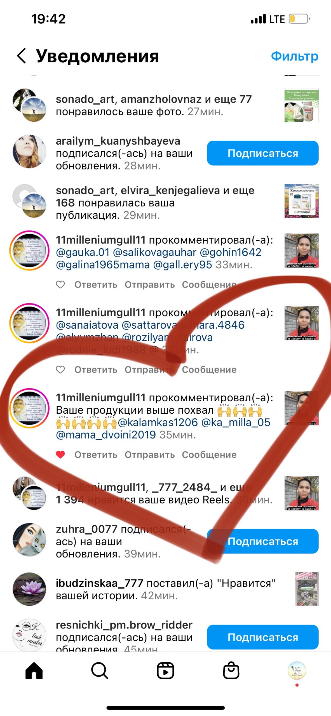Open 11milleniumgull11 story ring avatar in first comment
The width and height of the screenshot is (331, 716).
click(29, 251)
